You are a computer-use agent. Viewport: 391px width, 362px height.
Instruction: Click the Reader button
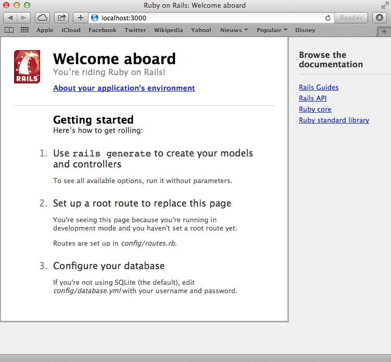(x=351, y=18)
